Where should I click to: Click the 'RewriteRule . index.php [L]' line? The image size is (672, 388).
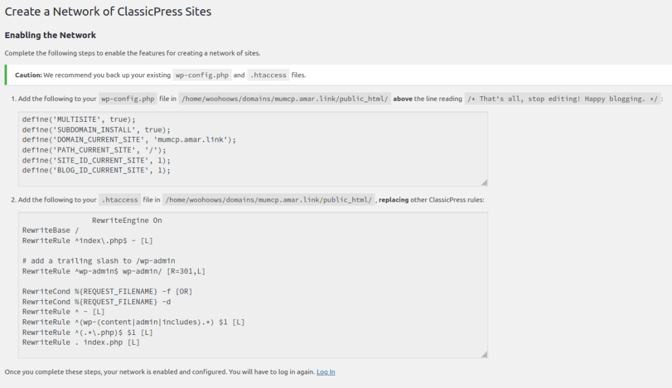[x=81, y=342]
